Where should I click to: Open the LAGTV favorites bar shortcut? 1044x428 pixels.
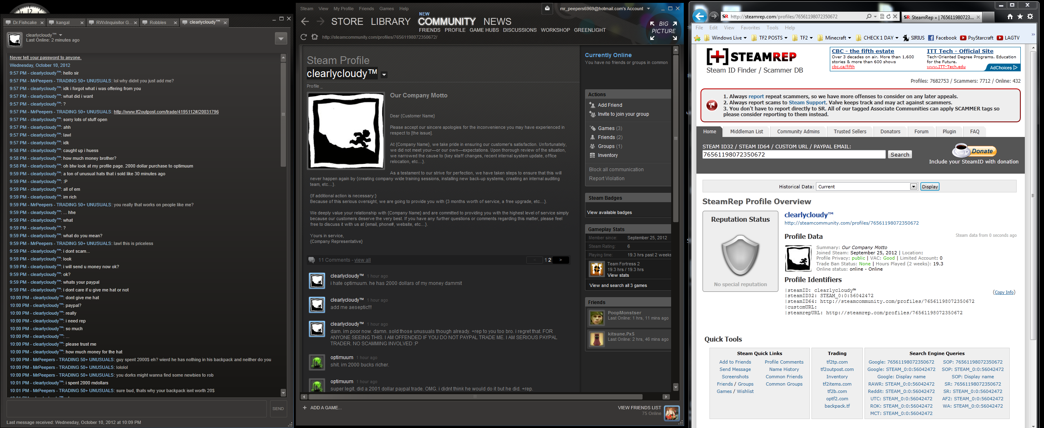pyautogui.click(x=1008, y=38)
